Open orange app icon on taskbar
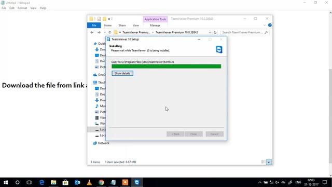Viewport: 332px width, 187px height. (x=125, y=182)
